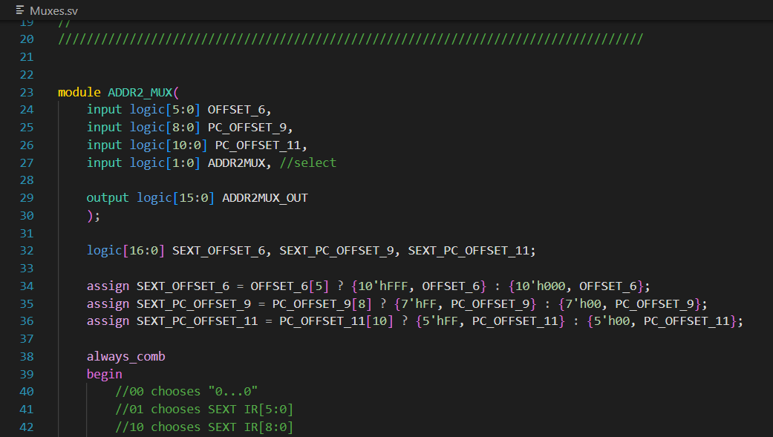Click the 'logic[5:0]' type on line 24
The image size is (773, 437).
point(165,109)
